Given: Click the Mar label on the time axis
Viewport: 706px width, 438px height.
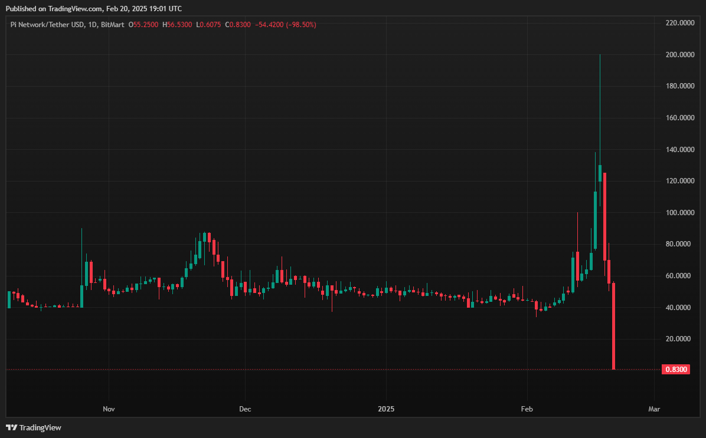Looking at the screenshot, I should (654, 409).
